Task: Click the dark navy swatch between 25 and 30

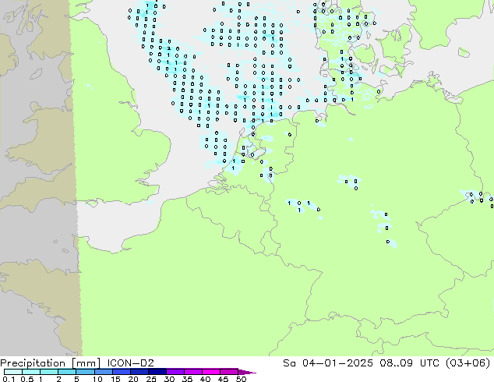Action: [x=157, y=372]
